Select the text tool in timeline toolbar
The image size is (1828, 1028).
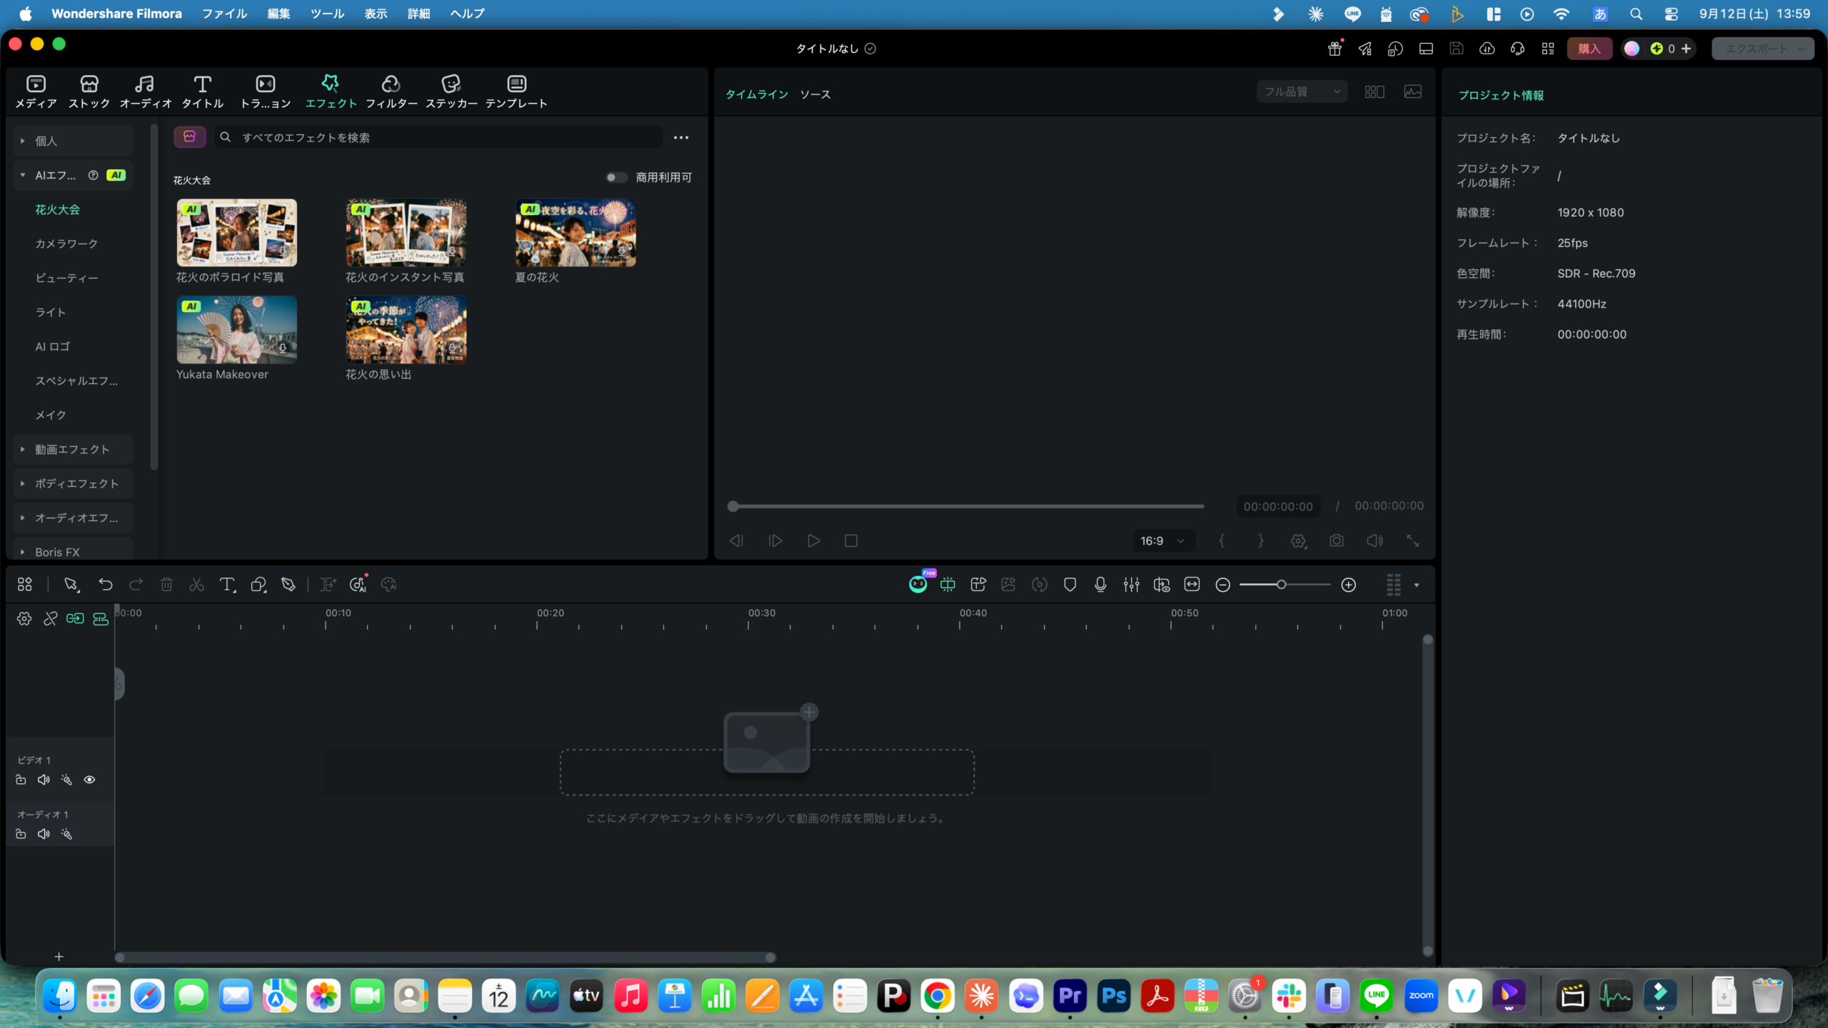(x=227, y=585)
